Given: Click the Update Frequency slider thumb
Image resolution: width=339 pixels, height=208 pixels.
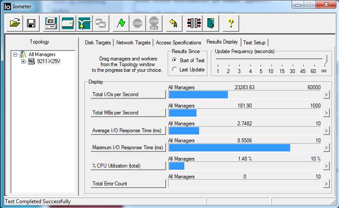Looking at the screenshot, I should point(325,60).
